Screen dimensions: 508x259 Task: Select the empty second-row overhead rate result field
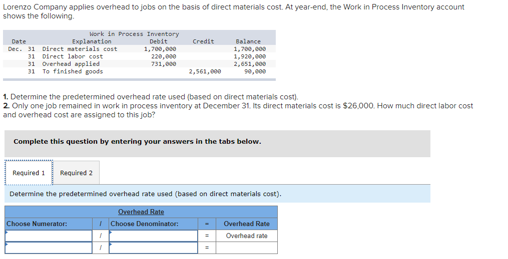[247, 248]
